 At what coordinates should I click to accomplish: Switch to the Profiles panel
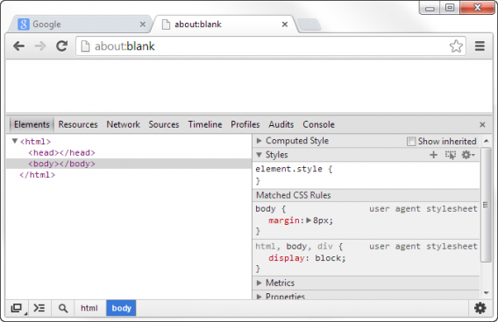pyautogui.click(x=245, y=124)
